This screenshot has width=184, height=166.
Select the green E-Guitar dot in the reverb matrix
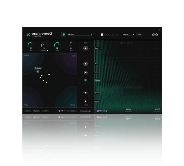click(38, 72)
